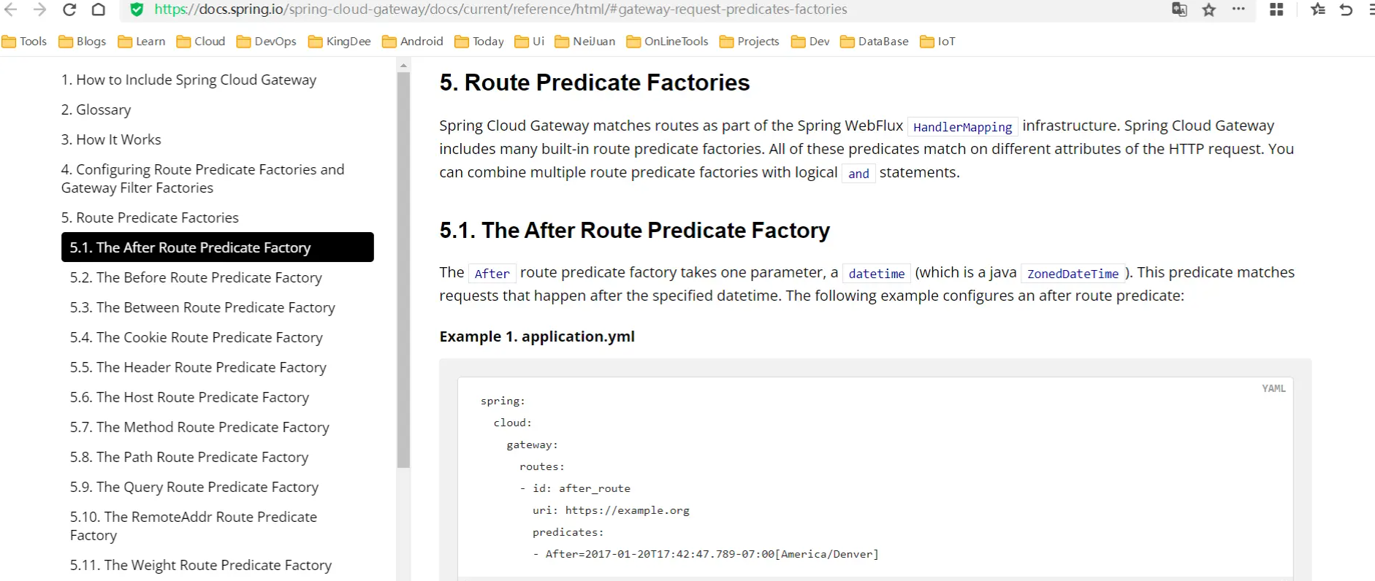Select '5.1. The After Route Predicate Factory'
The height and width of the screenshot is (581, 1375).
pos(217,247)
